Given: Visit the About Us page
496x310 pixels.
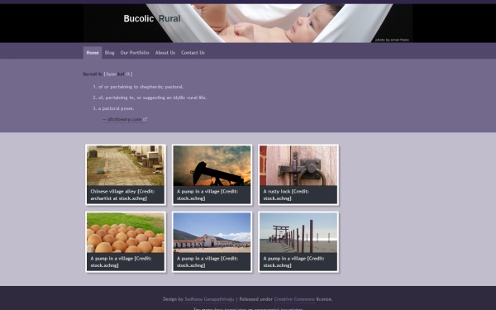Looking at the screenshot, I should coord(165,53).
